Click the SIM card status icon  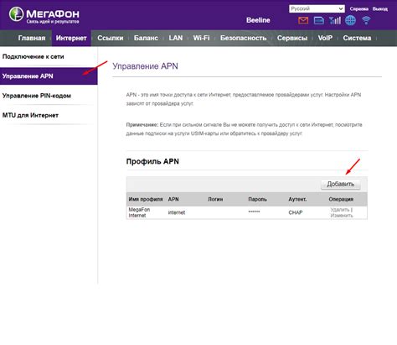(x=319, y=20)
